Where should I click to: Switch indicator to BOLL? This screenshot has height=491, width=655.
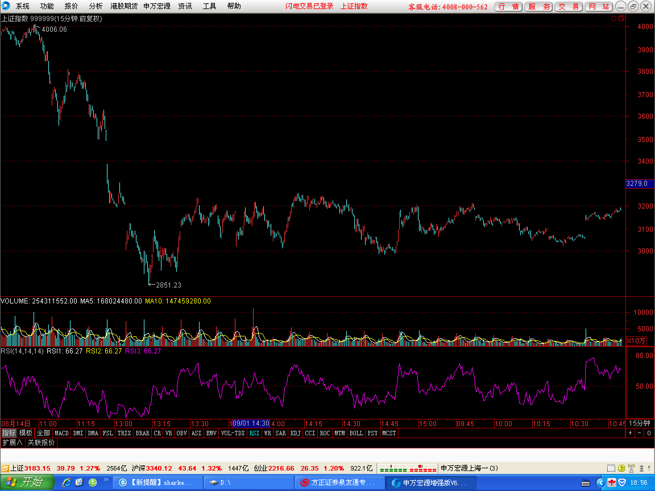[356, 433]
